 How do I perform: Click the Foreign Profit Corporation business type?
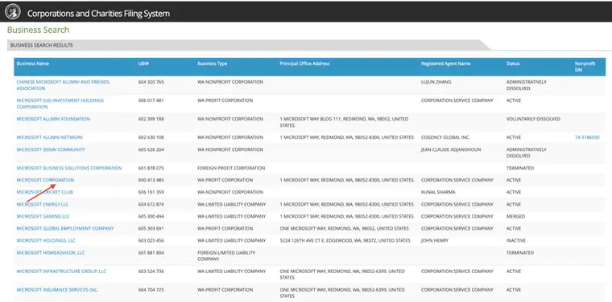tap(231, 168)
